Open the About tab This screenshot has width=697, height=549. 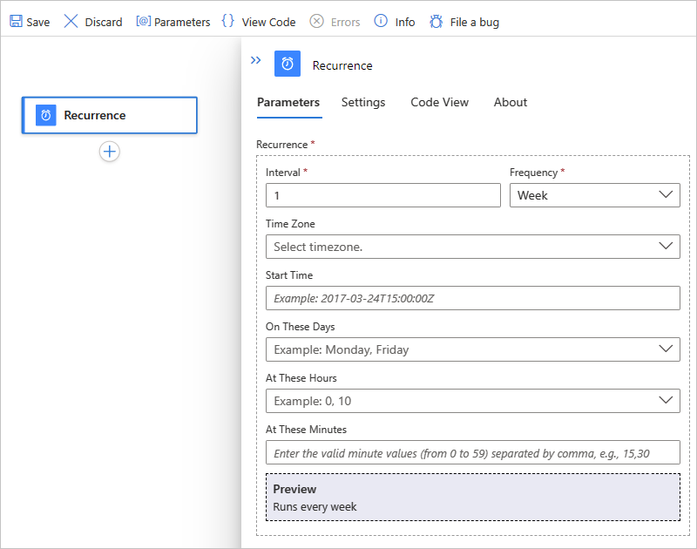511,102
